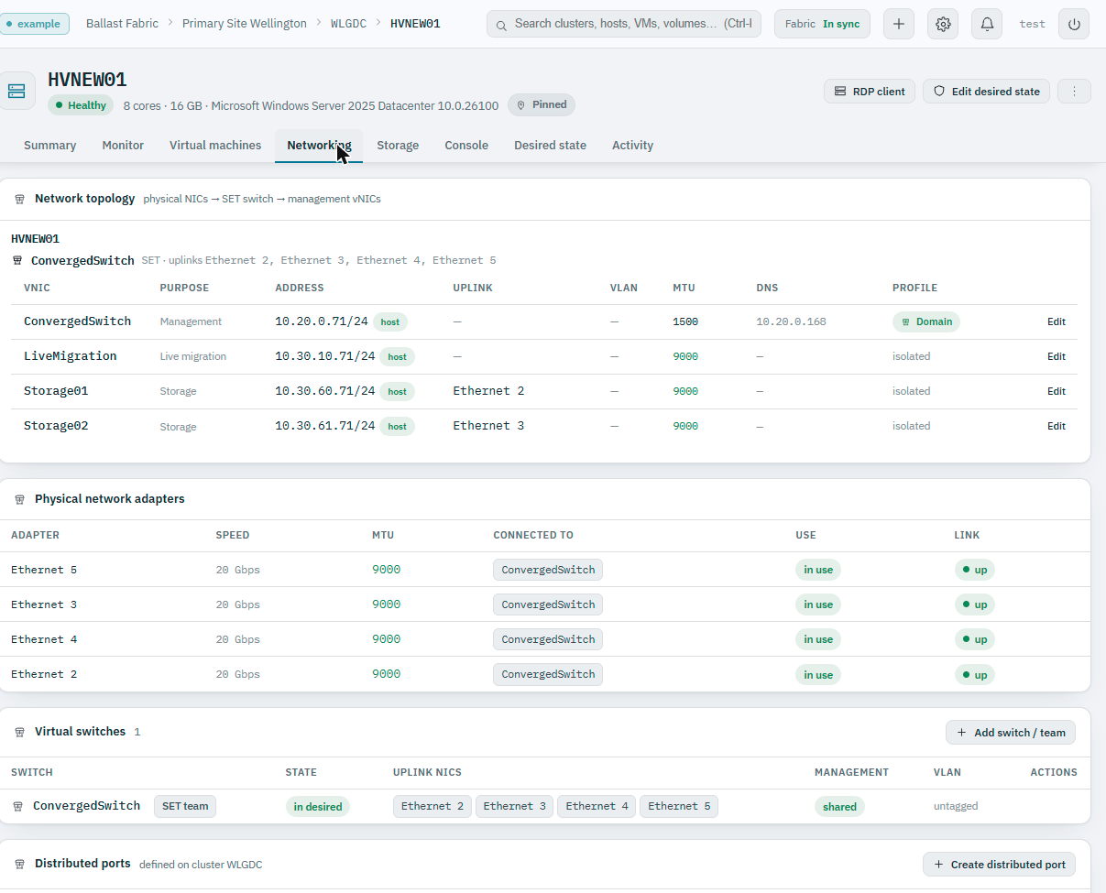1106x893 pixels.
Task: Click the untagged VLAN value
Action: pos(956,807)
